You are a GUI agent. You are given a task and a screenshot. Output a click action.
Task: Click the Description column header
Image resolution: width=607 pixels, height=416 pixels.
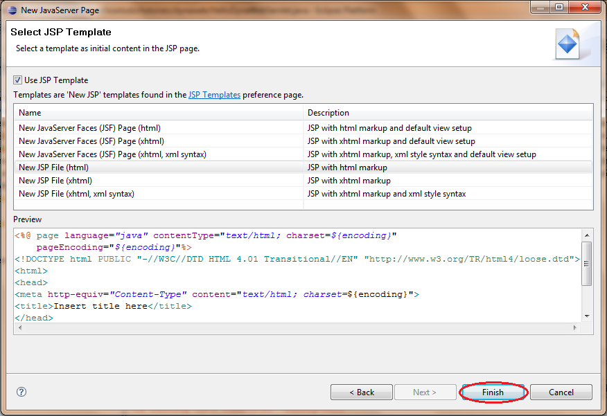[x=416, y=112]
